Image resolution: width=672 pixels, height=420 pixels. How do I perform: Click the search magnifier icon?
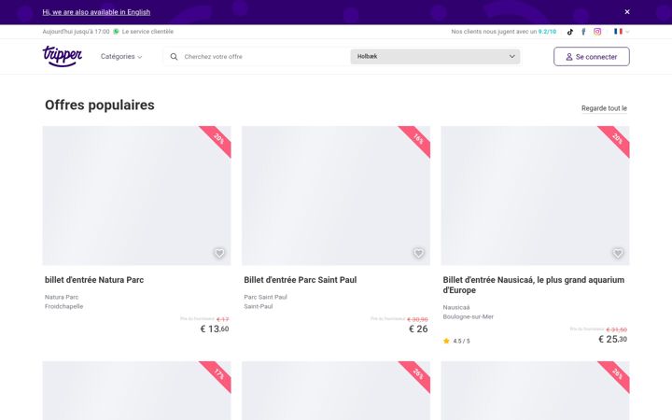(174, 57)
